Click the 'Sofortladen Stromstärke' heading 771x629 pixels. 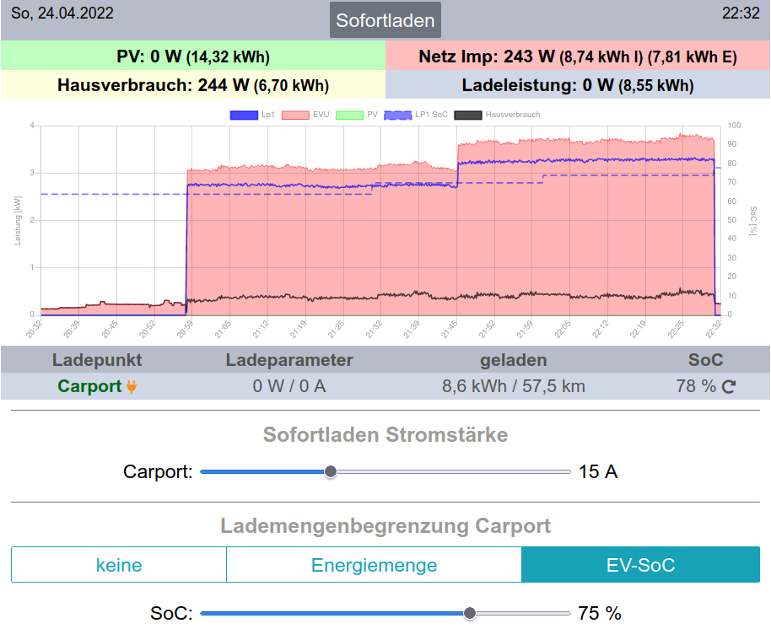coord(385,435)
